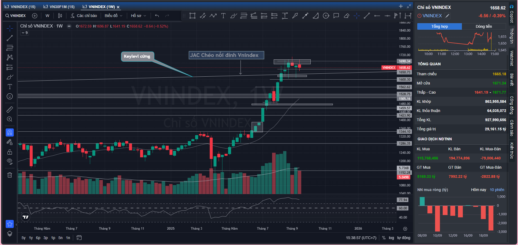
Task: Expand the Biểu đồ dropdown
Action: pos(113,16)
